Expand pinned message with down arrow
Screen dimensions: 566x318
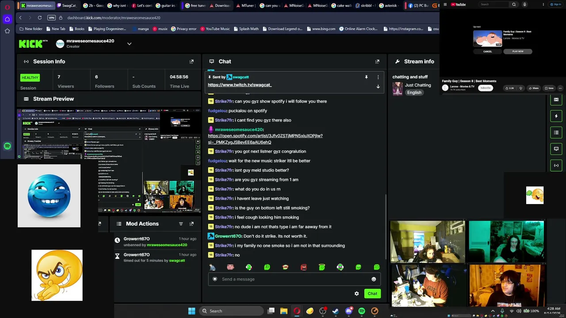point(378,87)
